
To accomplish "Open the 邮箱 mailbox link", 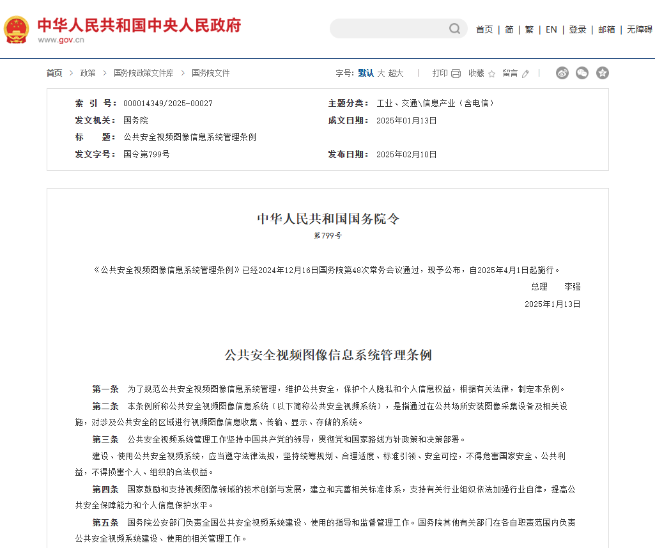I will click(606, 29).
